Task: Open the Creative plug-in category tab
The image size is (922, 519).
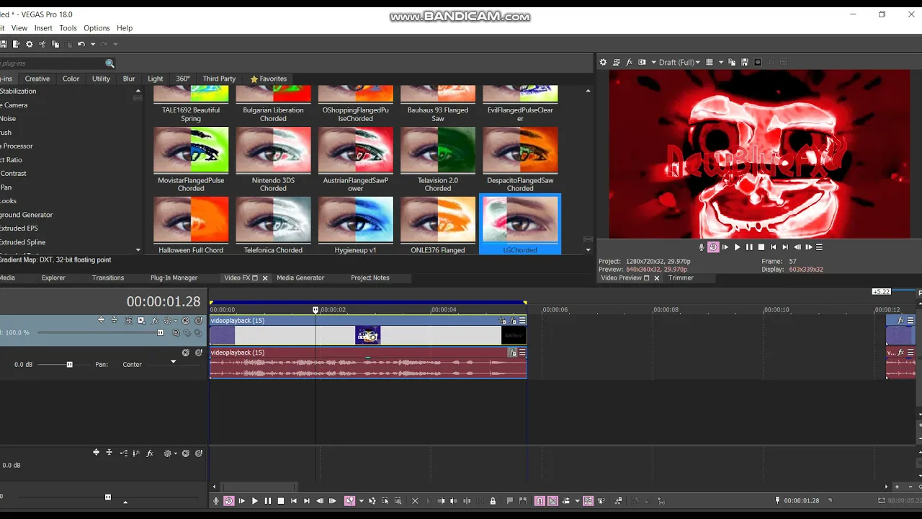Action: pos(37,79)
